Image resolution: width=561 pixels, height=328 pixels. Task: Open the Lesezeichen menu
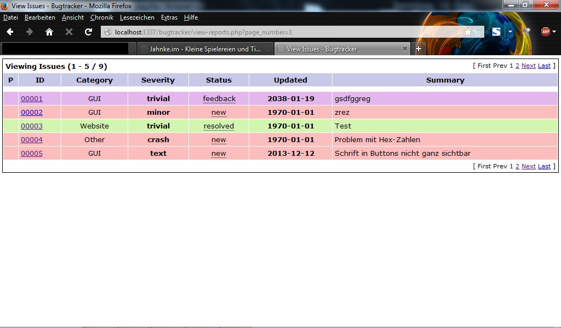137,17
